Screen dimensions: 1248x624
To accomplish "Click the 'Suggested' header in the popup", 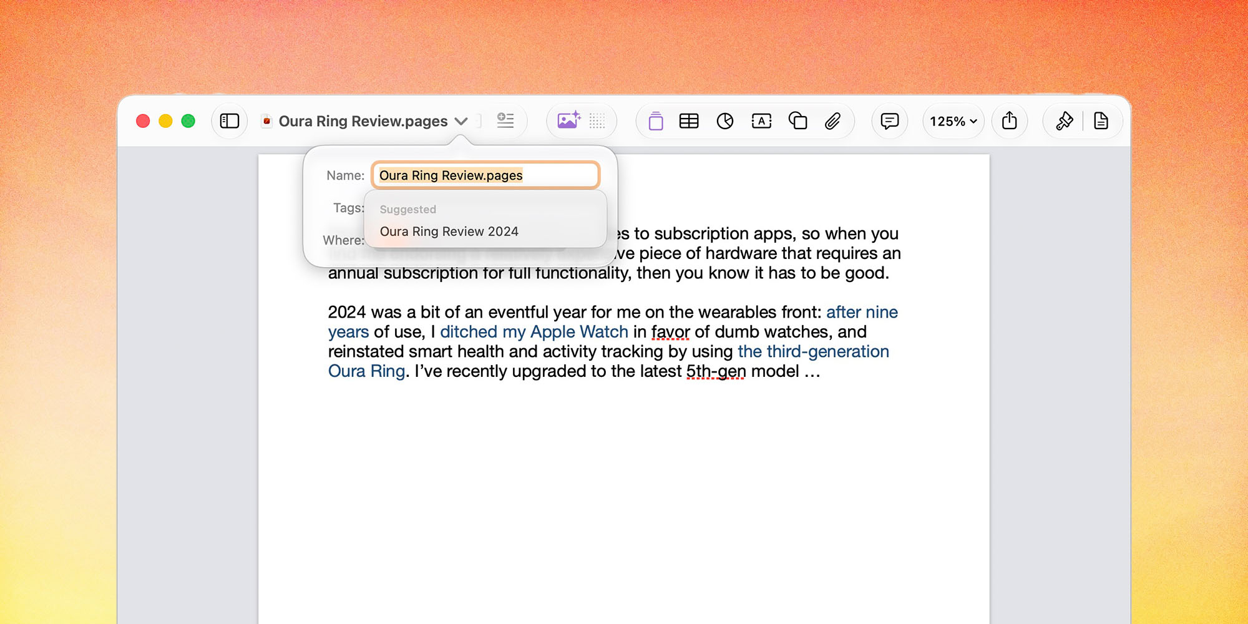I will [407, 210].
